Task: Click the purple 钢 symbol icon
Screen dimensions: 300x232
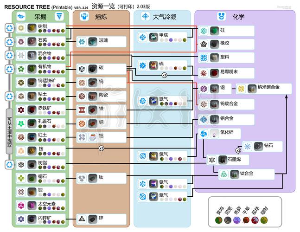Action: [x=204, y=89]
